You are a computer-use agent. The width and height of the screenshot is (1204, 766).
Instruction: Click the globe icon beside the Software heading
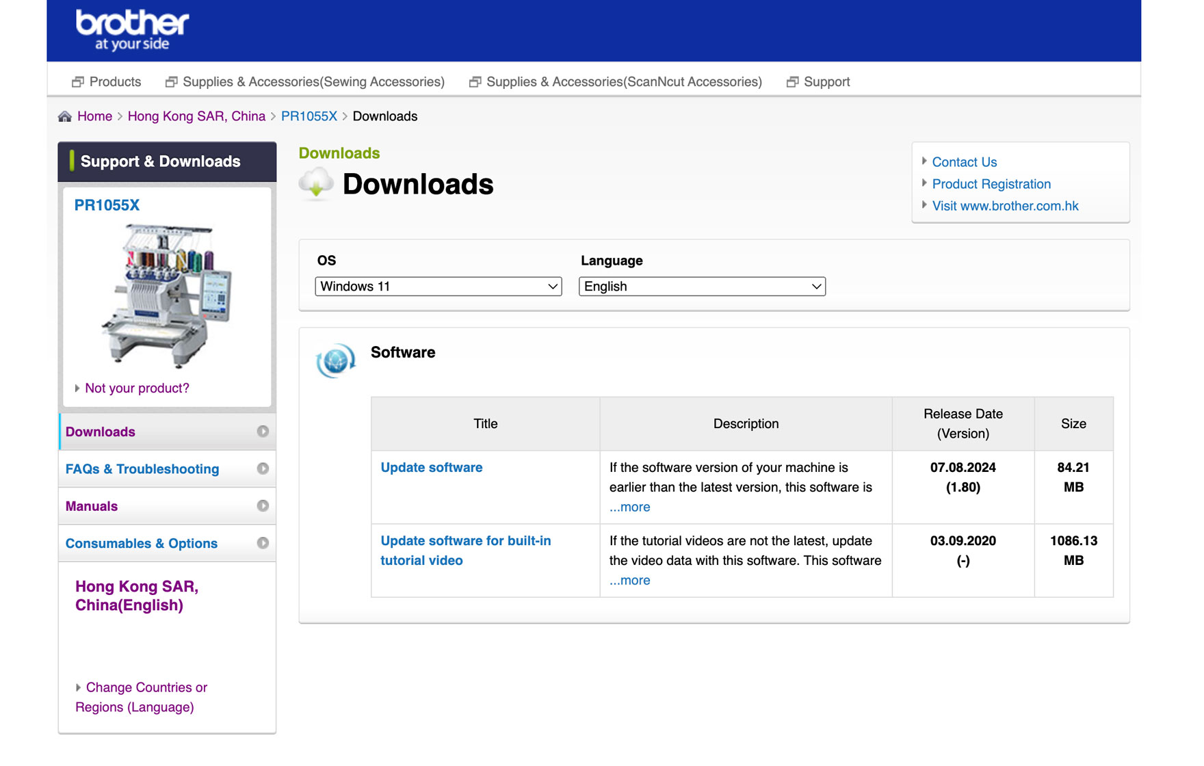[x=335, y=360]
